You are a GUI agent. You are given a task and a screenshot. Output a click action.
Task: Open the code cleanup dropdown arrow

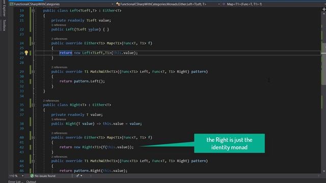pos(81,176)
